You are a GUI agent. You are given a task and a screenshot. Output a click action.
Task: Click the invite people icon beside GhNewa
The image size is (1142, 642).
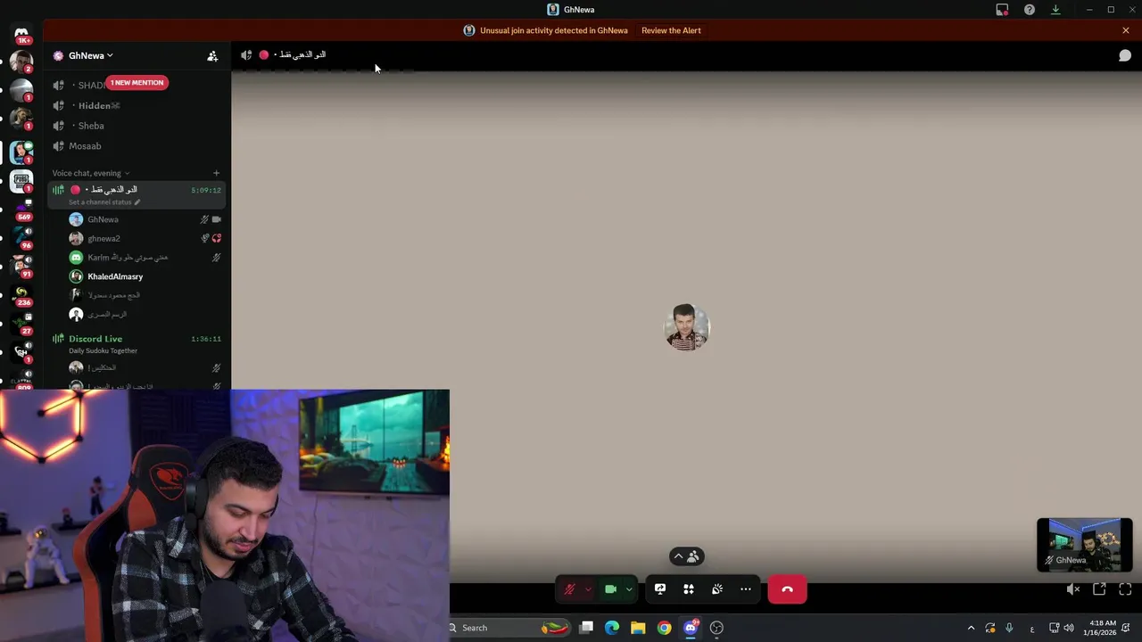212,55
